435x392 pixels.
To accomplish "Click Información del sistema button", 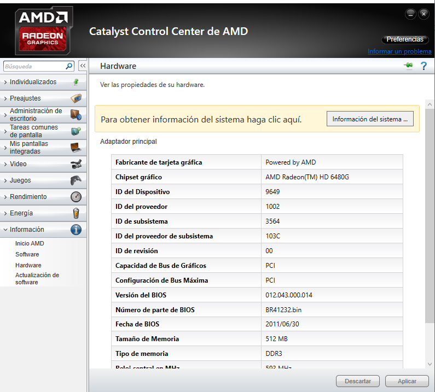I will coord(370,119).
